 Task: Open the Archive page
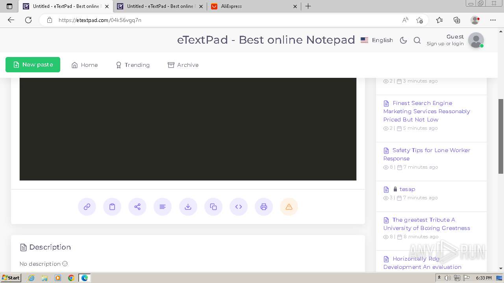tap(183, 65)
